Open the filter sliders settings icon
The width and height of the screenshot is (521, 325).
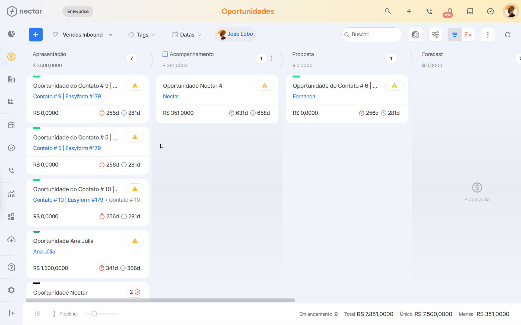coord(435,35)
